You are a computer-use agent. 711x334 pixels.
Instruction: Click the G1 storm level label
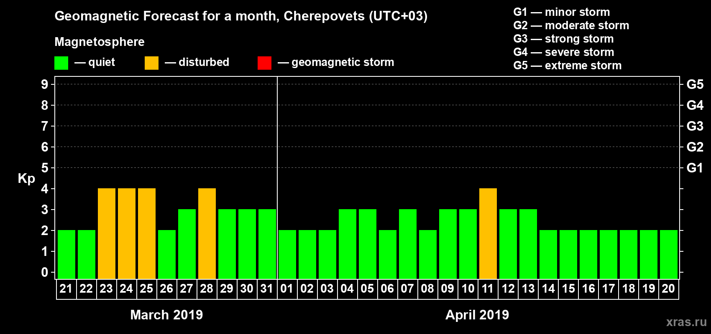click(x=695, y=168)
